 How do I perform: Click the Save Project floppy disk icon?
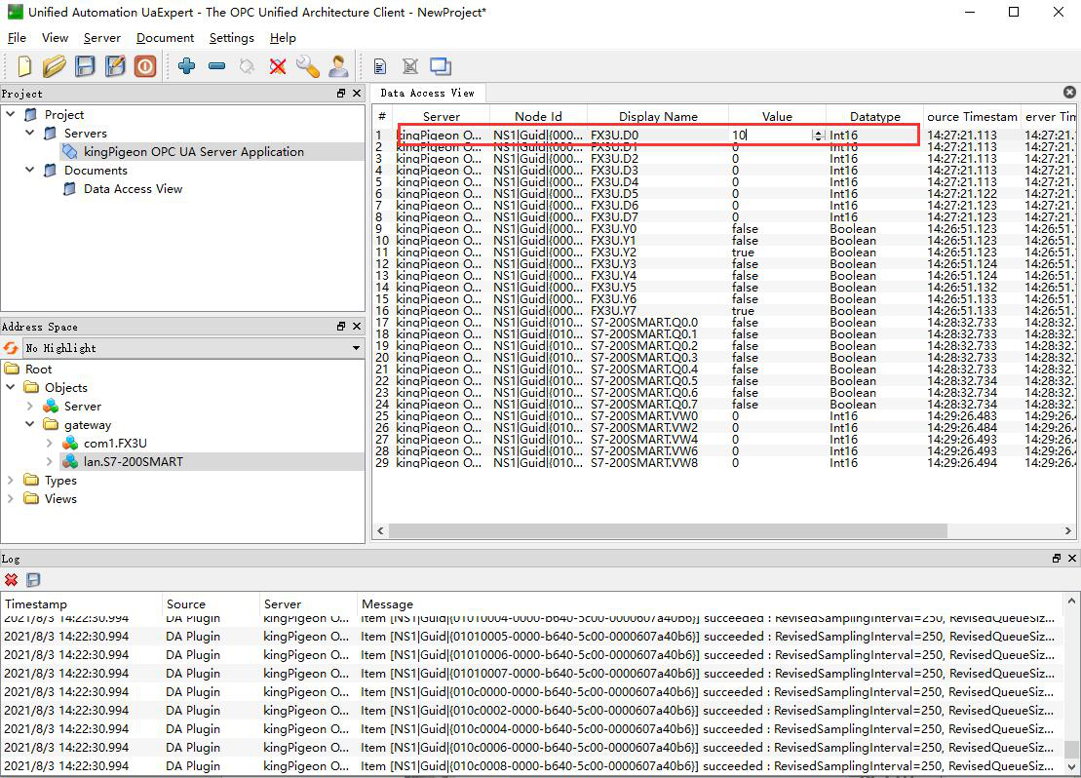click(86, 66)
